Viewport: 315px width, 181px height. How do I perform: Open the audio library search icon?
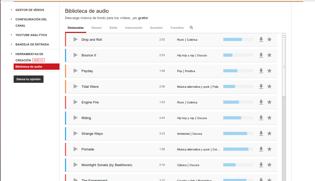(x=191, y=28)
